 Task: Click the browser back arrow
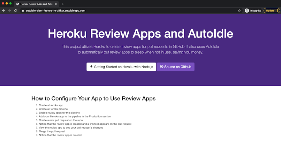coord(4,11)
